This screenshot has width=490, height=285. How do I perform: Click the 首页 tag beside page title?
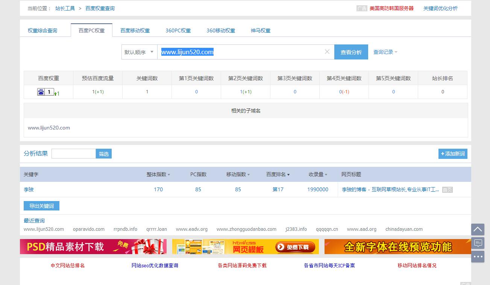click(447, 190)
